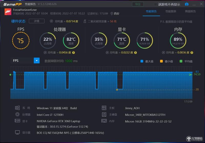Click the 详情 details button

pyautogui.click(x=37, y=21)
